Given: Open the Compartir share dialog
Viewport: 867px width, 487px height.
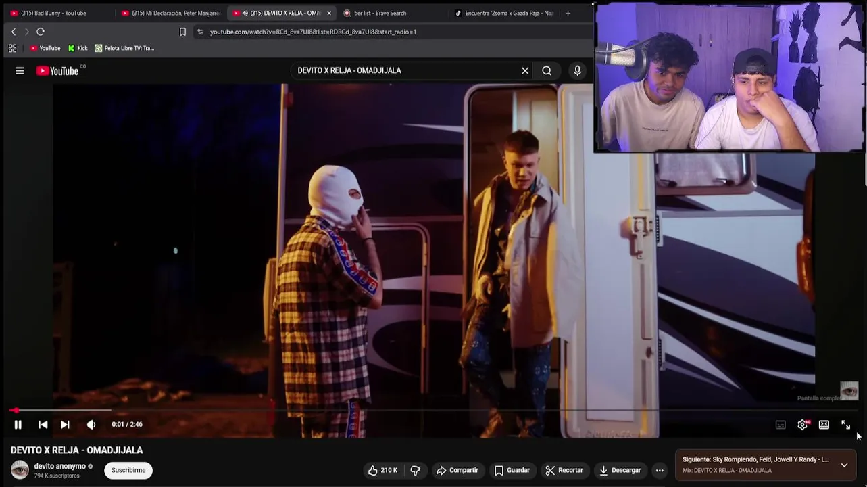Looking at the screenshot, I should coord(457,470).
